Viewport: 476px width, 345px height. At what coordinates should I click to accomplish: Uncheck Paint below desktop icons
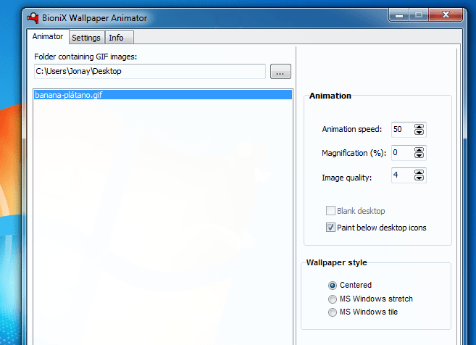[330, 228]
